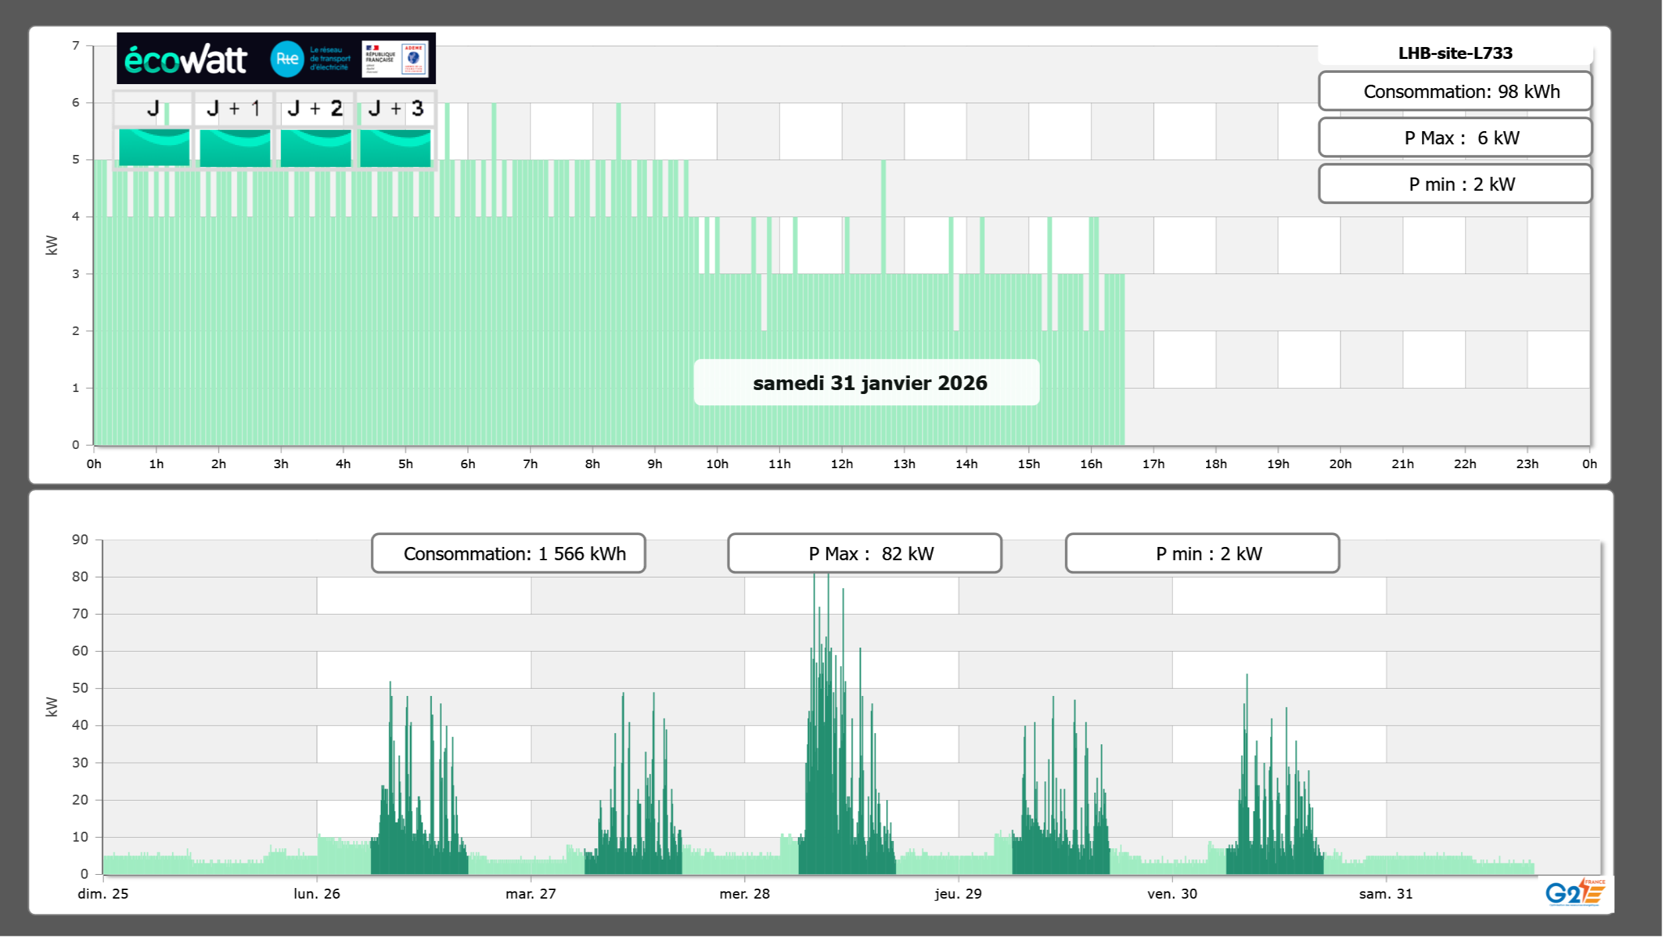The height and width of the screenshot is (937, 1663).
Task: Click the weekly P Max : 82 kW box
Action: pyautogui.click(x=864, y=554)
